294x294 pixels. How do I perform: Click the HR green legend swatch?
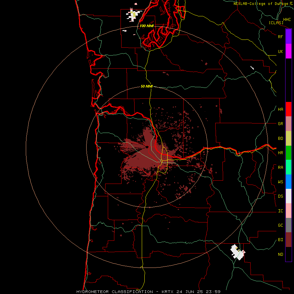(288, 153)
